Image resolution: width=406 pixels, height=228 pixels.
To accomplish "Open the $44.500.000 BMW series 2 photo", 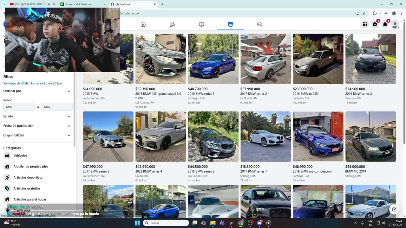I will tap(213, 136).
